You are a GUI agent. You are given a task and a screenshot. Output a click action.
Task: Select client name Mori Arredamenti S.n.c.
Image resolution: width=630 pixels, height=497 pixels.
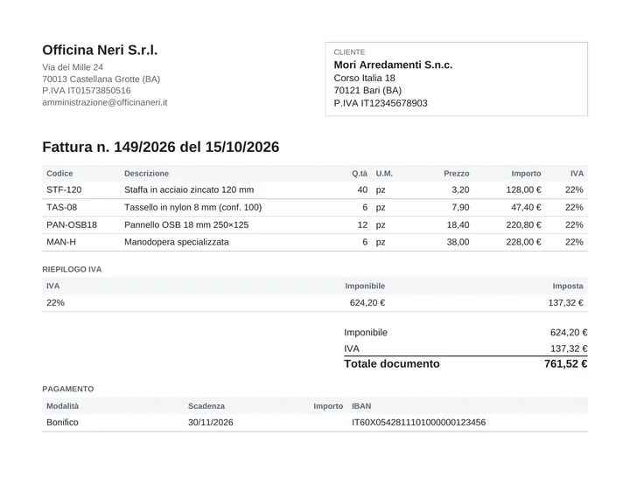point(393,65)
